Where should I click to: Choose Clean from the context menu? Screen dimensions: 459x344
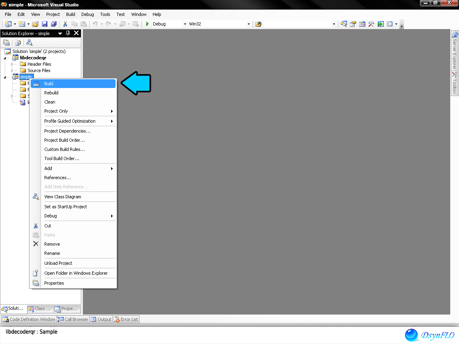73,102
